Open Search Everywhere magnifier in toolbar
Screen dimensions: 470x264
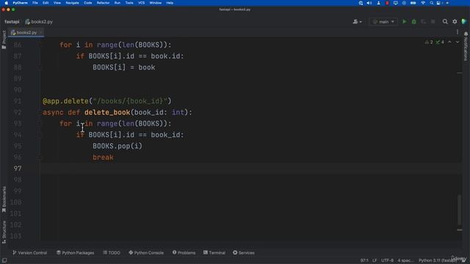tap(445, 21)
